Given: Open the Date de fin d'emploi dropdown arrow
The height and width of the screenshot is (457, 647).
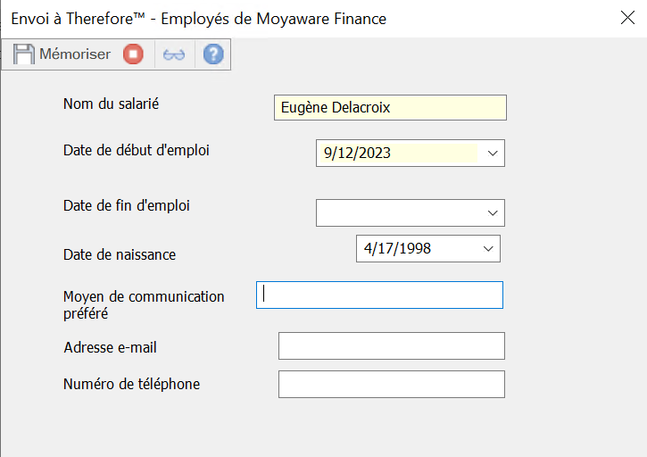Looking at the screenshot, I should click(493, 213).
